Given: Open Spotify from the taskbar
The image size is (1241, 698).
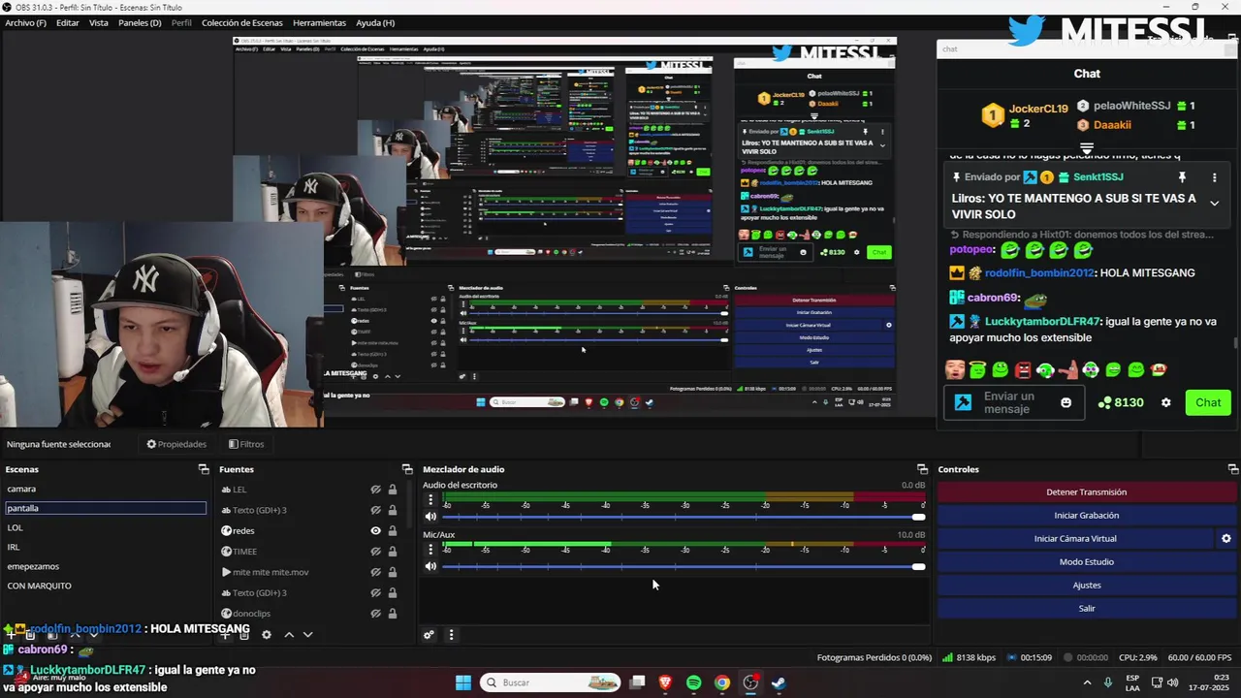Looking at the screenshot, I should (x=694, y=682).
